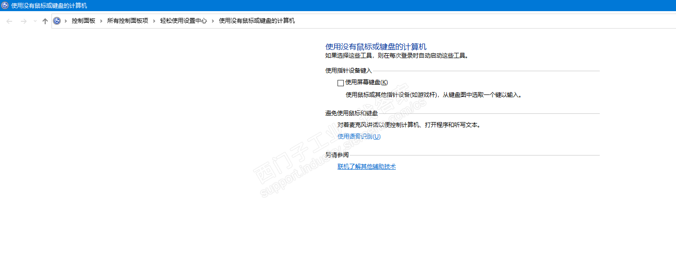Expand the chevron after 控制面板
676x280 pixels.
[101, 21]
